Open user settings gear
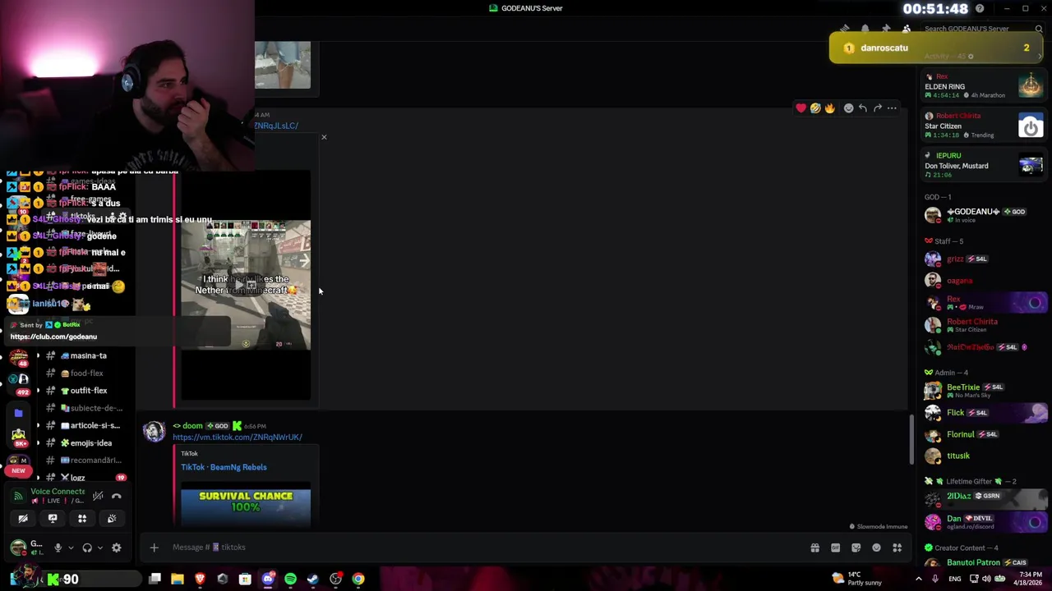 pos(117,547)
